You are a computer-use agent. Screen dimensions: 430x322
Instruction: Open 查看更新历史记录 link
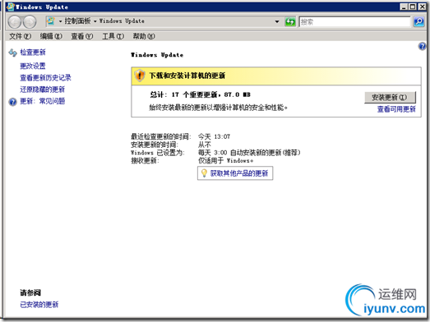(45, 77)
